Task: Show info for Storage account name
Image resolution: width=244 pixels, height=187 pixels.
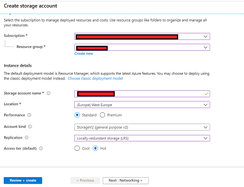Action: tap(48, 93)
